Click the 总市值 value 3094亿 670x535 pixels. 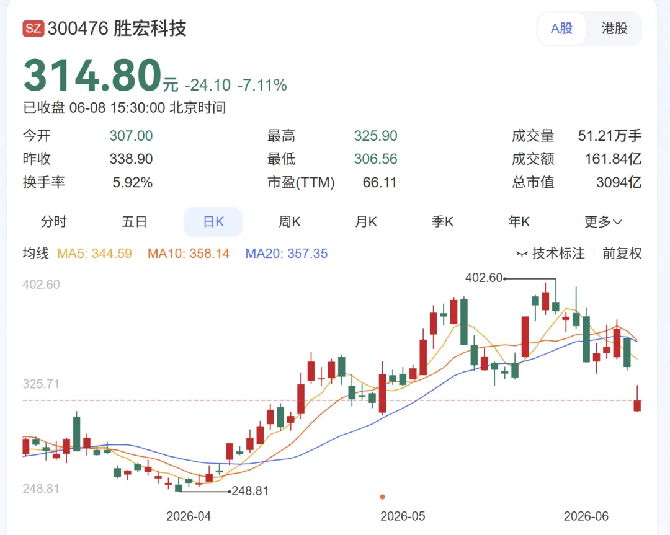tap(619, 182)
